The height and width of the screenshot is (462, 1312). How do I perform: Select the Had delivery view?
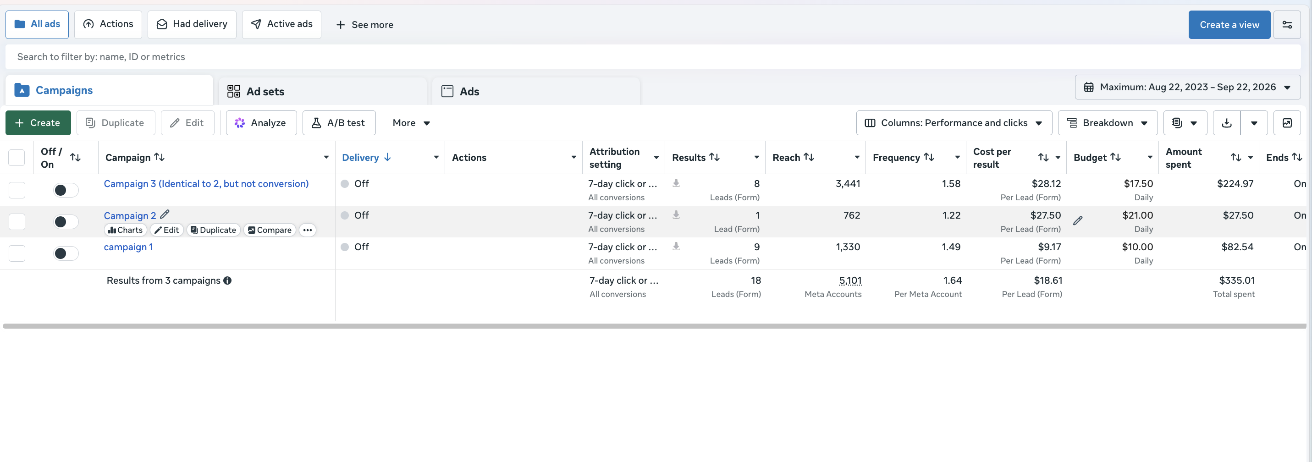pyautogui.click(x=192, y=24)
